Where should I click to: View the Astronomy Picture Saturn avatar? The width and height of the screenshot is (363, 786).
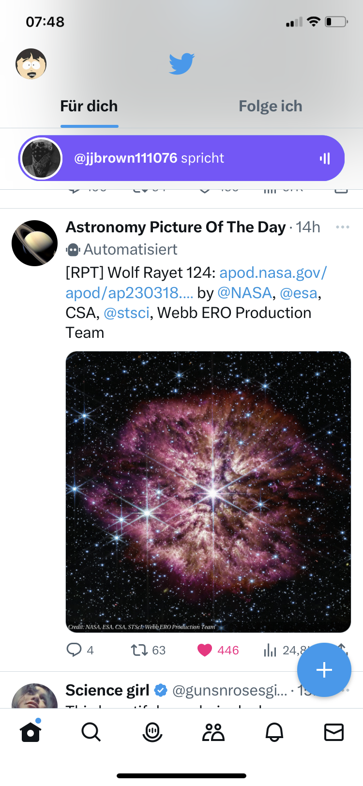pos(34,243)
